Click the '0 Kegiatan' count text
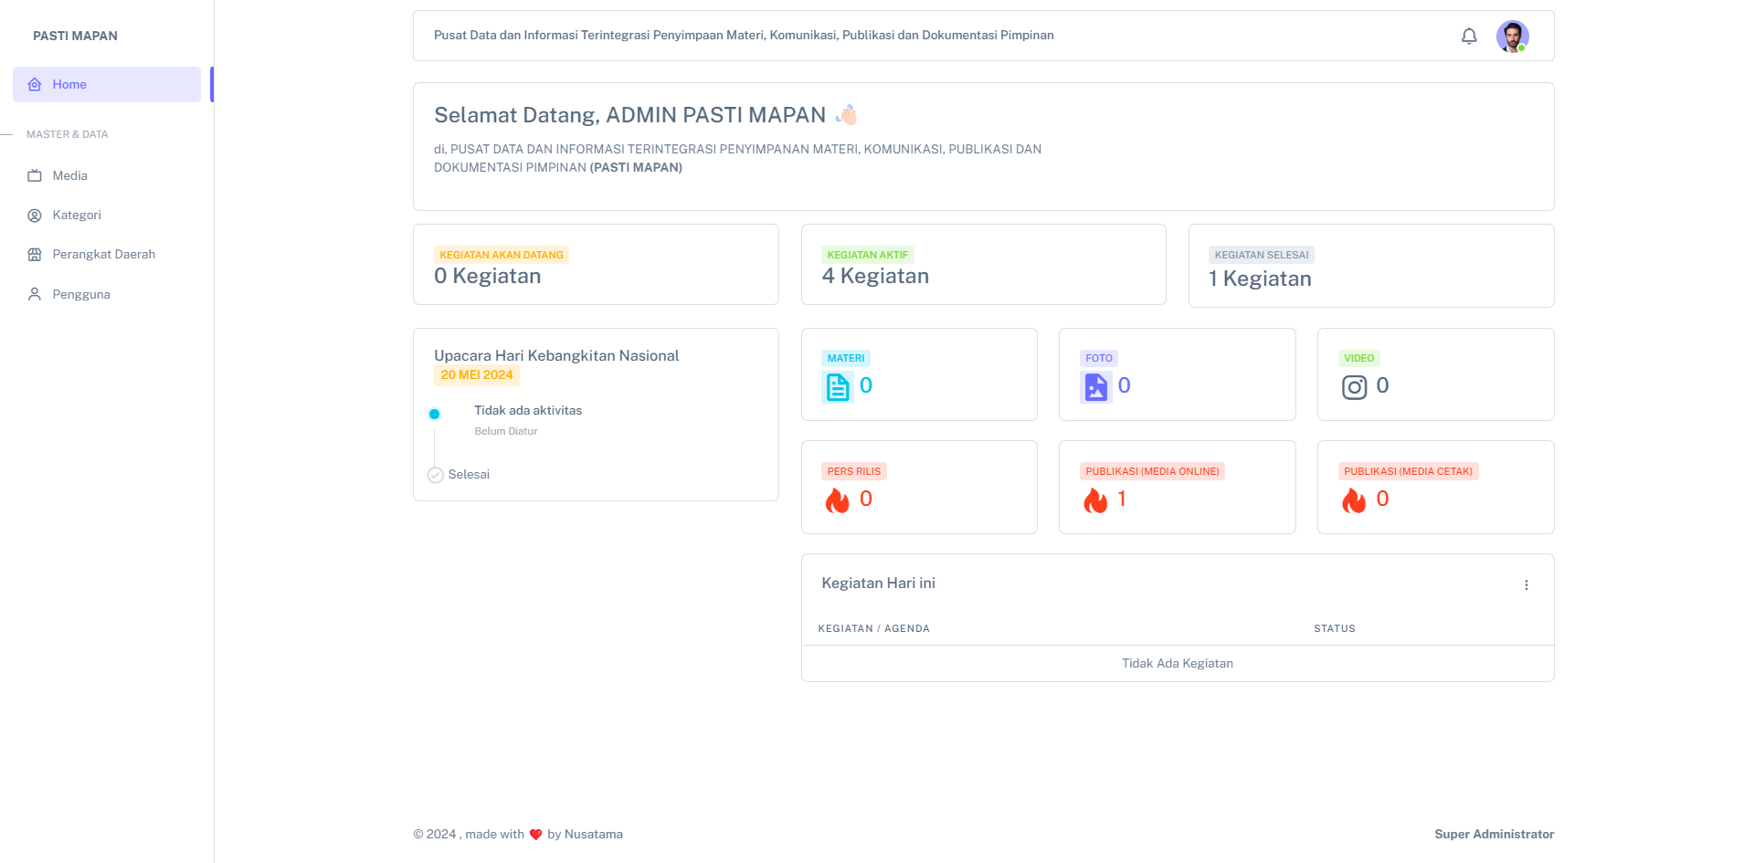Screen dimensions: 1754x863 click(488, 276)
